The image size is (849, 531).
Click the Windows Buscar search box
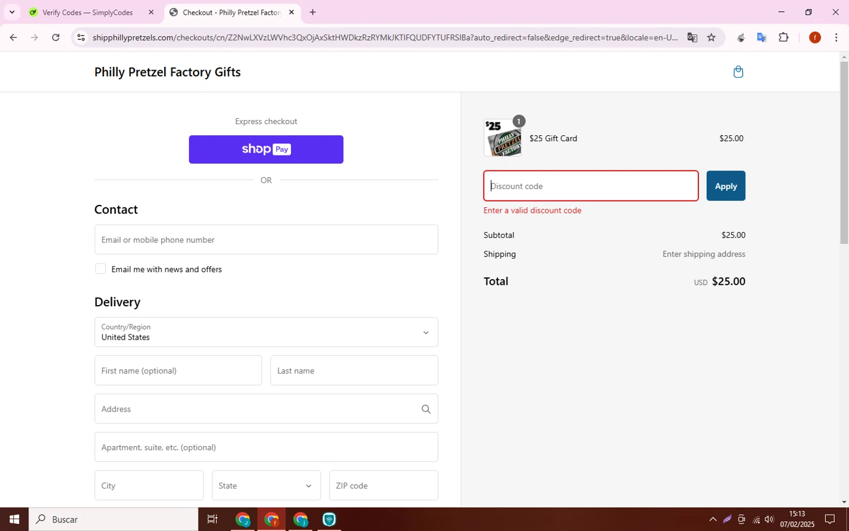(x=113, y=519)
